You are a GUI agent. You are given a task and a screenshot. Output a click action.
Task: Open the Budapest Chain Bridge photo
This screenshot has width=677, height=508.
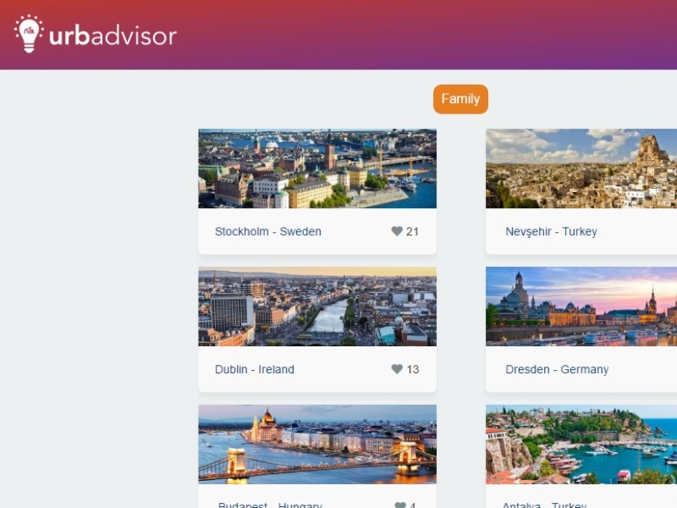click(x=317, y=444)
